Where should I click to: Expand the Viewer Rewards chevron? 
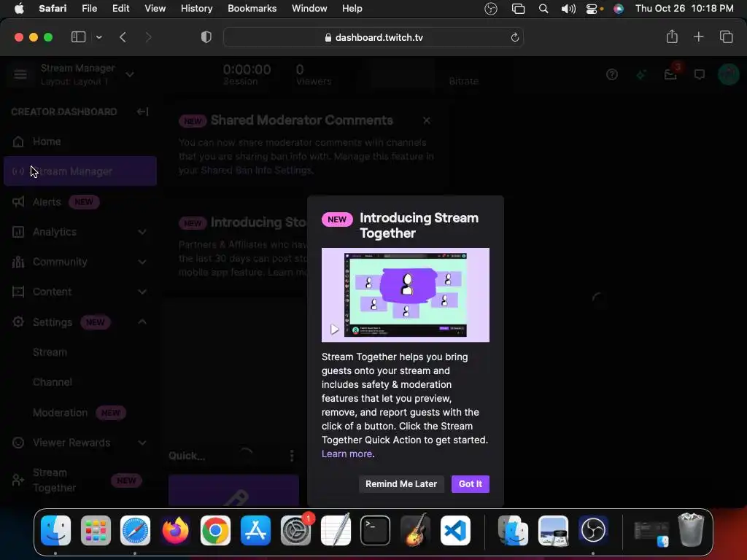coord(142,443)
